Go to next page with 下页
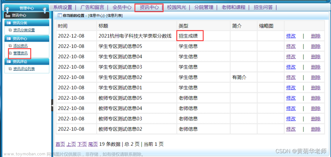331x157 pixels. pos(82,144)
